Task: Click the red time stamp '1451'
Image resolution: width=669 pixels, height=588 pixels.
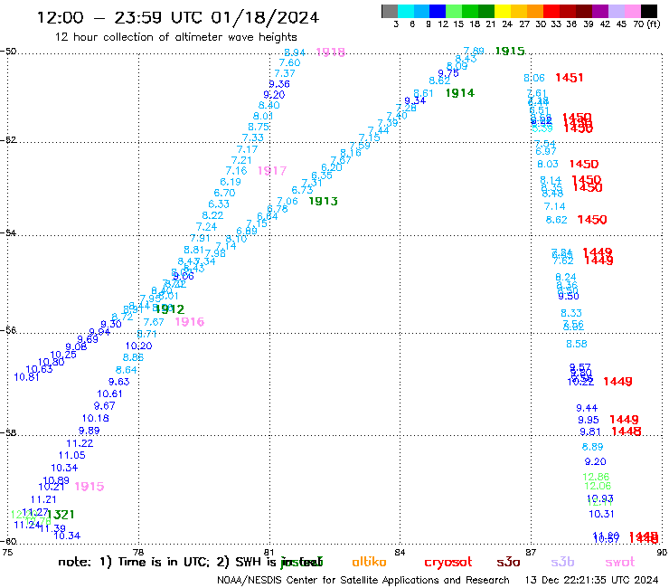Action: pyautogui.click(x=570, y=78)
